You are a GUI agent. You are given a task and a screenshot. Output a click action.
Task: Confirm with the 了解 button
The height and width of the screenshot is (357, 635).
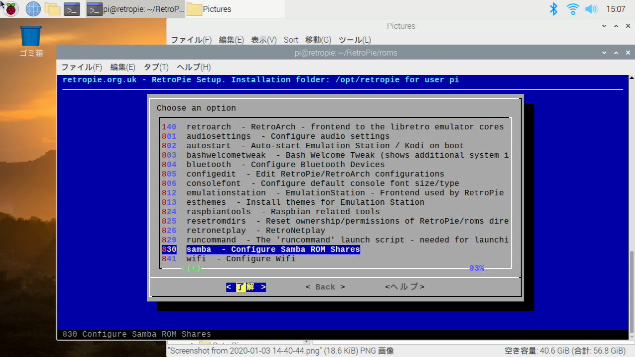(246, 287)
